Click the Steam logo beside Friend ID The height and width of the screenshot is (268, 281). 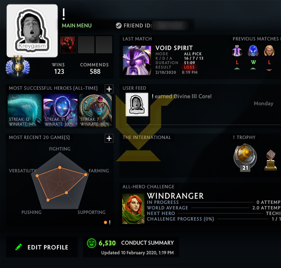tap(119, 26)
